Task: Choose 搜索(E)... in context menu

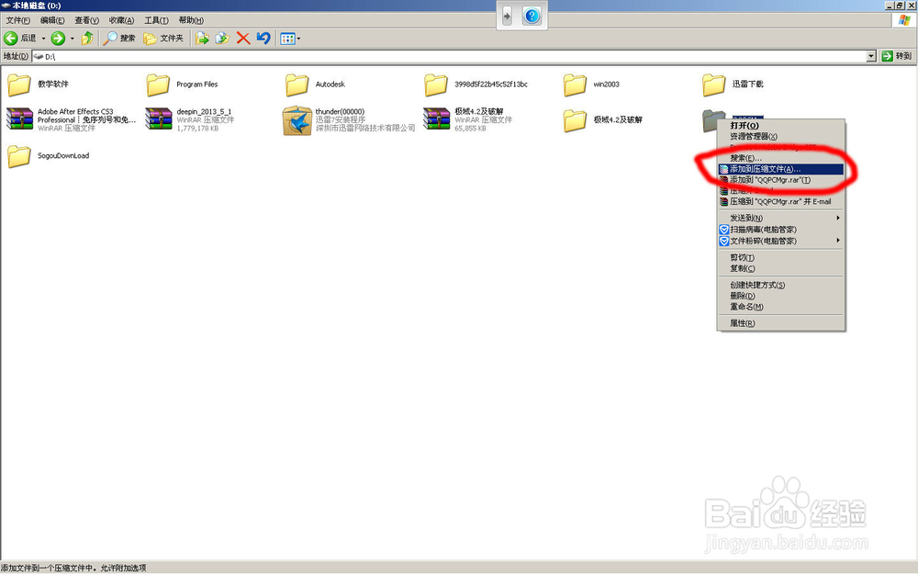Action: pos(781,158)
